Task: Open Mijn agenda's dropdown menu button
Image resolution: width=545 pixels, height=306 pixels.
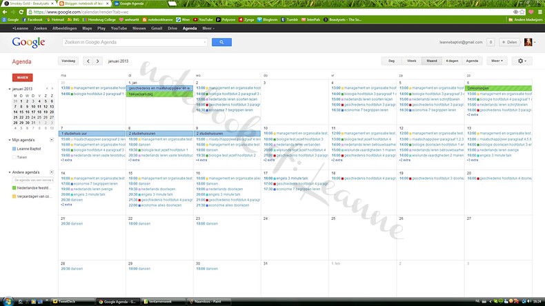Action: pos(52,140)
